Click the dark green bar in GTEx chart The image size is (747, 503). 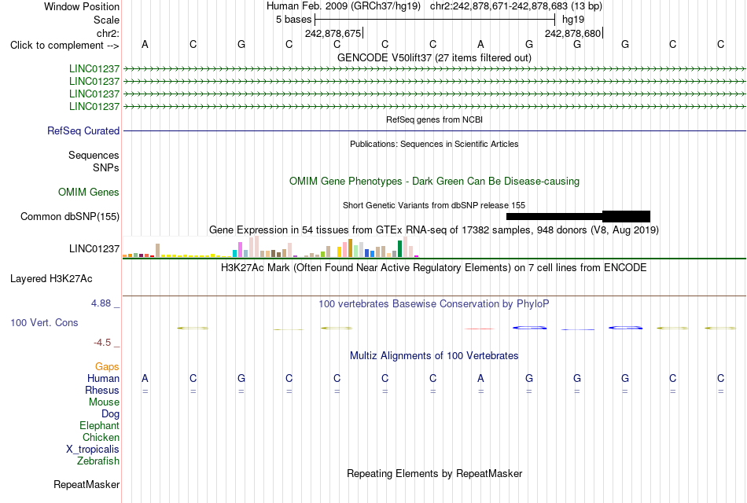(399, 248)
